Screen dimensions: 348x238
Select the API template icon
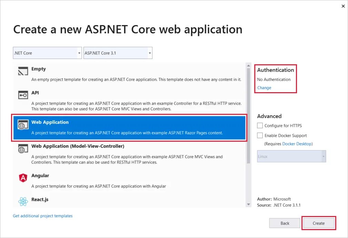23,95
